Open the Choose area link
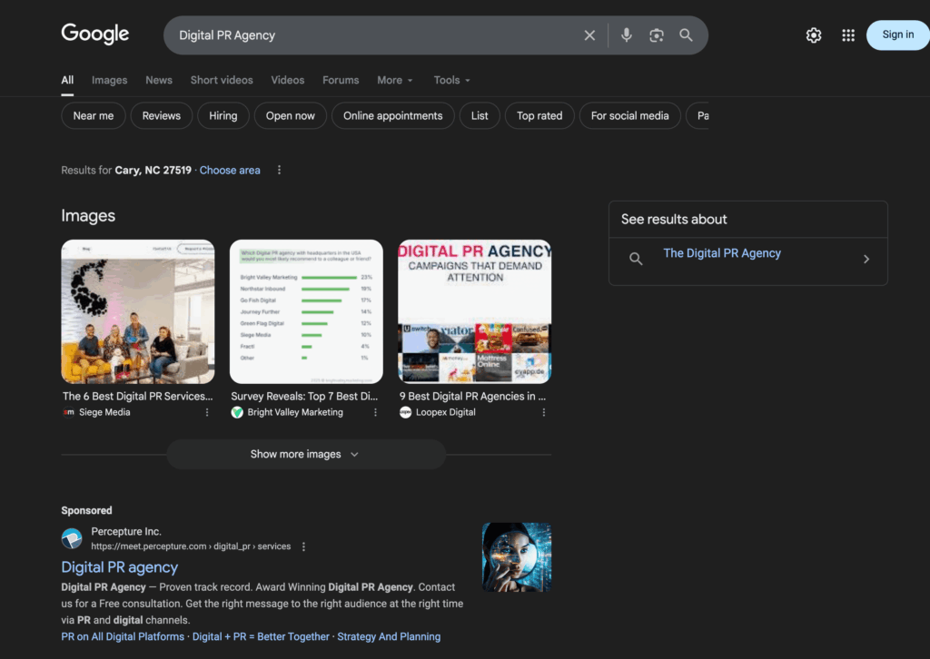The image size is (930, 659). [229, 170]
